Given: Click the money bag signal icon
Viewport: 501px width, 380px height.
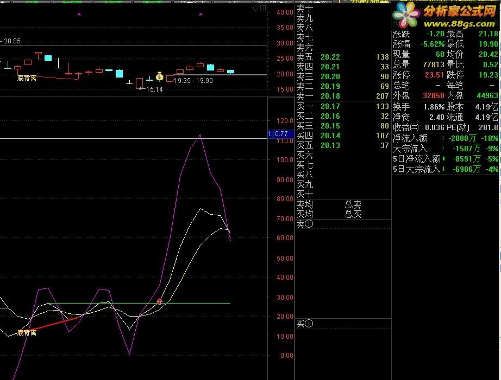Looking at the screenshot, I should (x=159, y=76).
